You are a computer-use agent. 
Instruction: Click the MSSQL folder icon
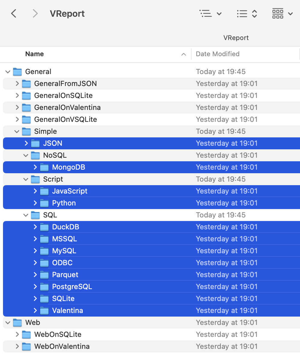[x=44, y=239]
